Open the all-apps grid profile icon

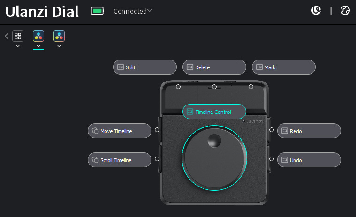[x=18, y=36]
